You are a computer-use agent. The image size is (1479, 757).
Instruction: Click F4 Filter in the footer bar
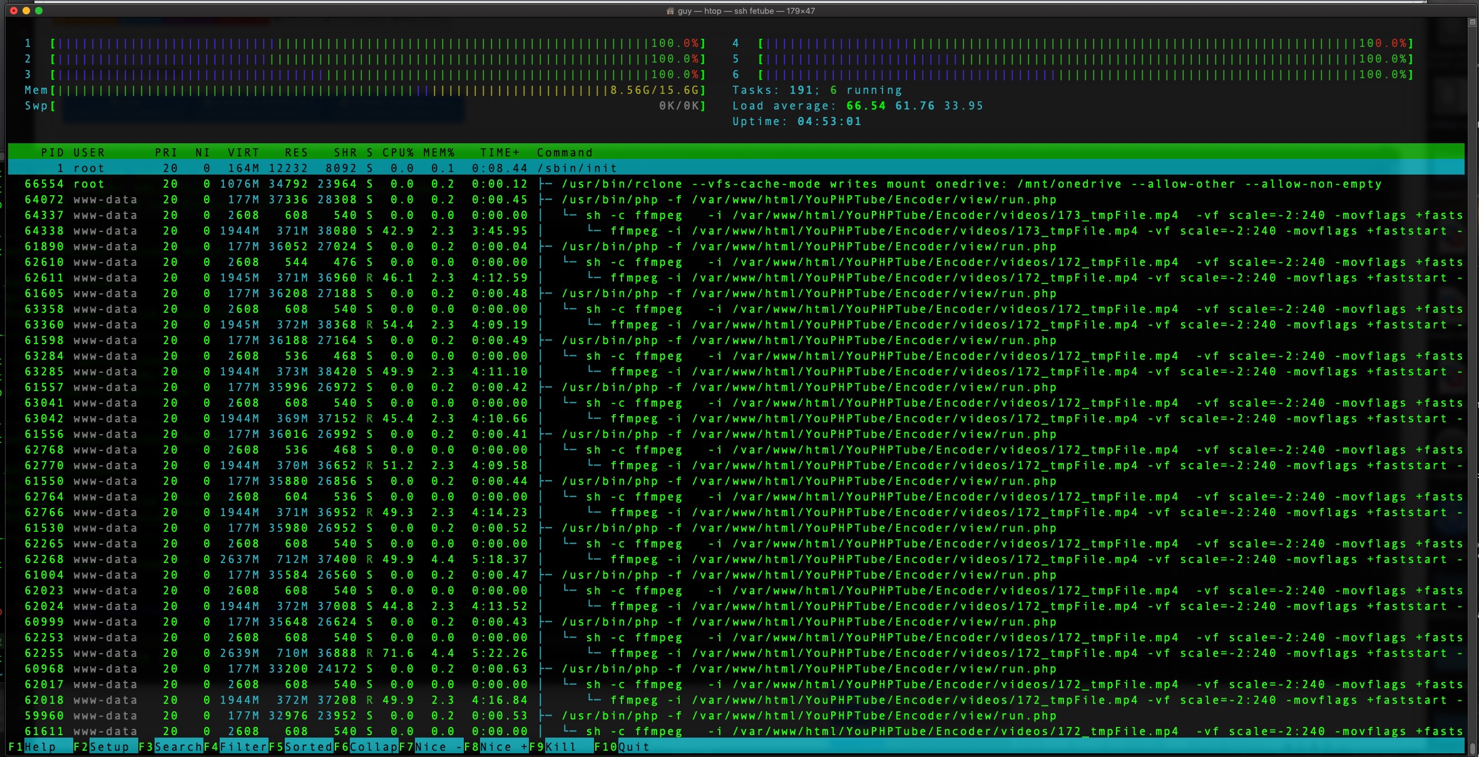click(235, 746)
